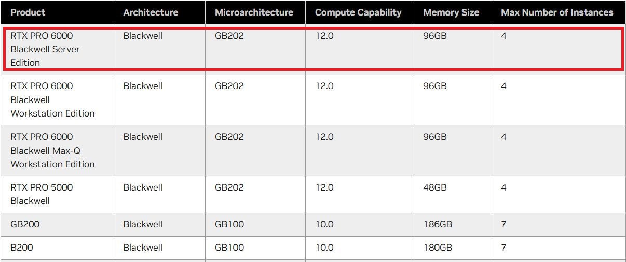This screenshot has width=626, height=262.
Task: Click the Architecture column header
Action: [151, 12]
